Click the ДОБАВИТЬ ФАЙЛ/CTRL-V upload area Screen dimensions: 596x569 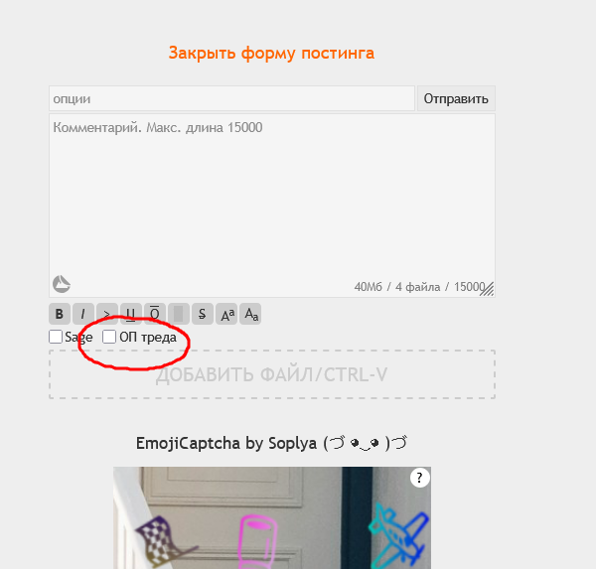272,374
